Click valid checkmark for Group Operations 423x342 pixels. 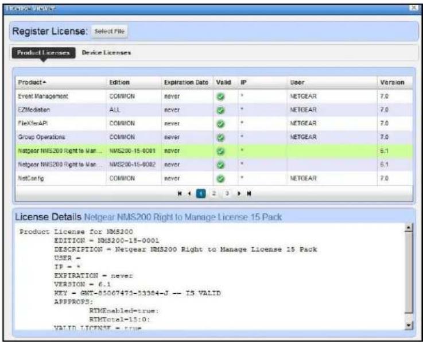[220, 138]
